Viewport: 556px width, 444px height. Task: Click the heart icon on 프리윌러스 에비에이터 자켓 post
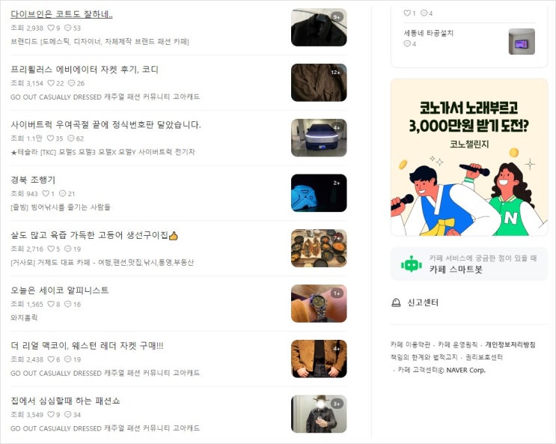(x=51, y=83)
